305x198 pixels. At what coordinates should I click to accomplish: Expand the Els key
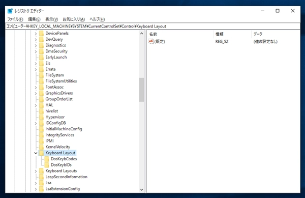tap(36, 64)
